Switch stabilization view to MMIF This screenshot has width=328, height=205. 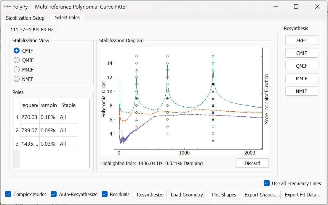pos(17,69)
